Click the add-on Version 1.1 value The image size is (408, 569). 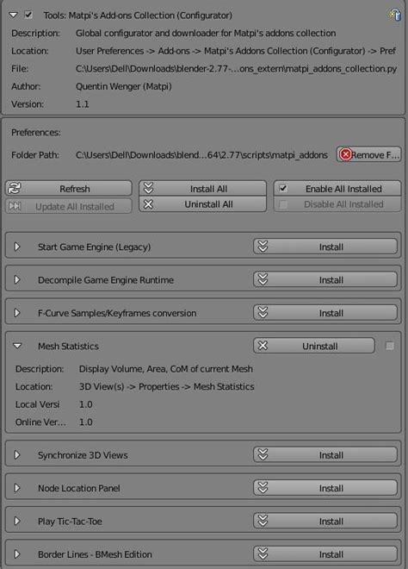point(83,104)
